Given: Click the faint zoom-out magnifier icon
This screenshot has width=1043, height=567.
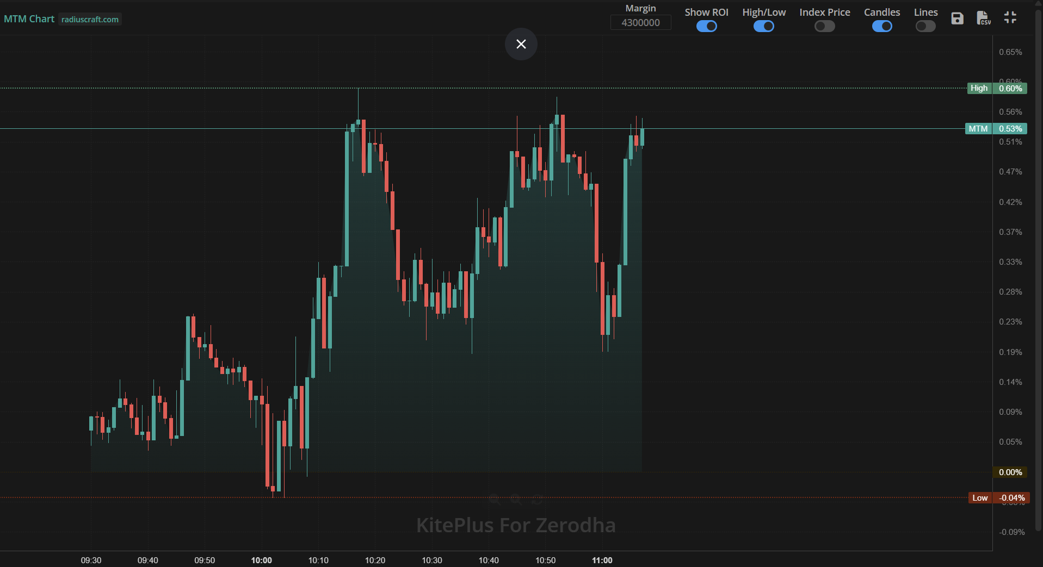Looking at the screenshot, I should (495, 499).
